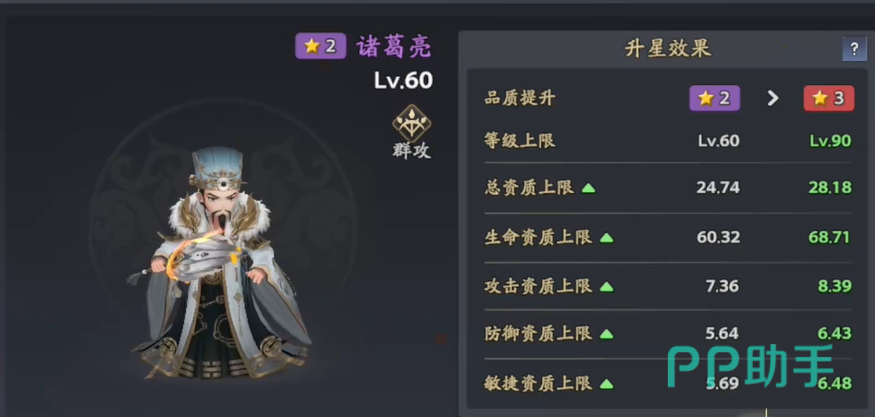Select the 等级上限 row label
The image size is (875, 417).
click(x=520, y=141)
